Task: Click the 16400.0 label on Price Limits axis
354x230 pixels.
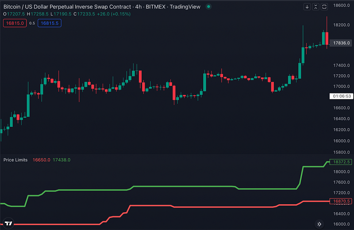Action: 341,214
